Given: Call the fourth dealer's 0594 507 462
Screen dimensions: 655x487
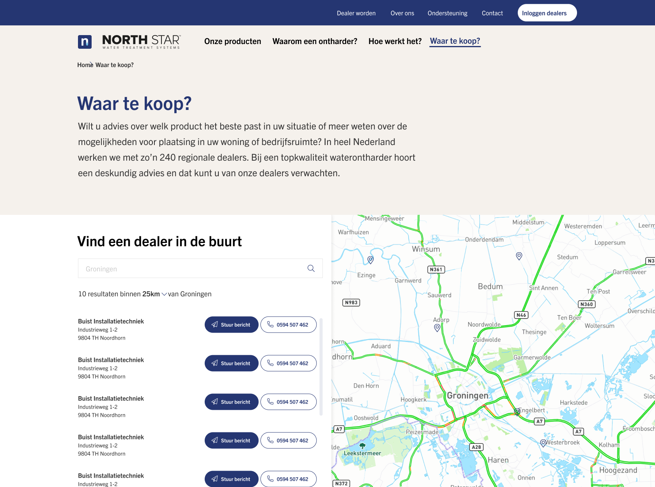Looking at the screenshot, I should [289, 441].
